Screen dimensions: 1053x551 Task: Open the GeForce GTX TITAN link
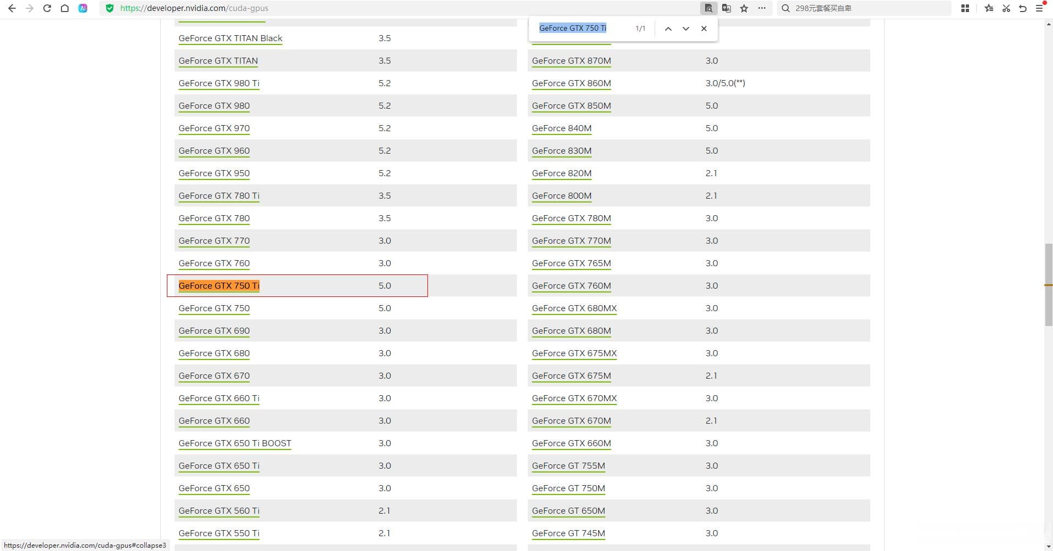tap(218, 60)
